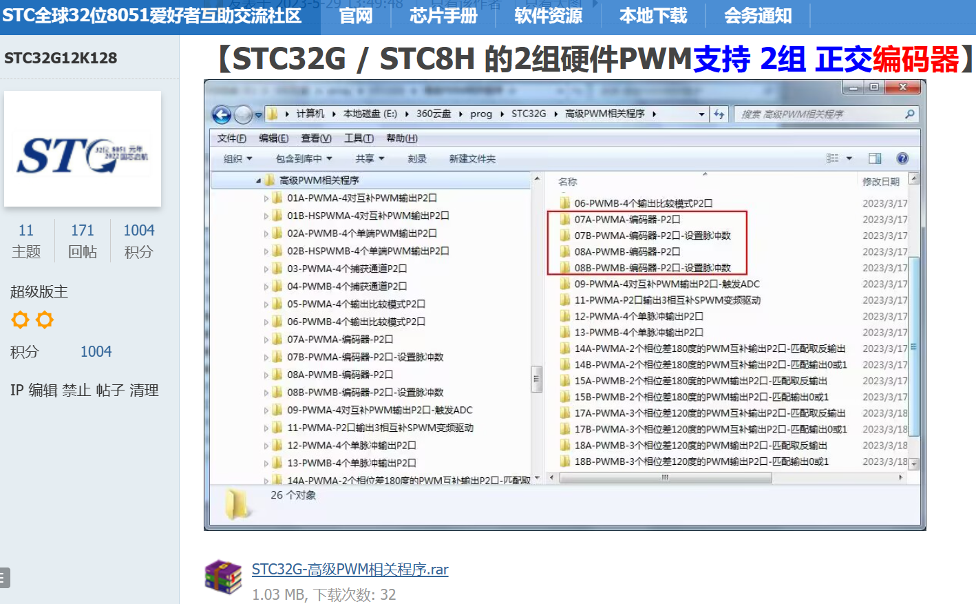Expand the 04-PWMB-4个捕获通道P2口 tree node
Screen dimensions: 976x604
[266, 287]
